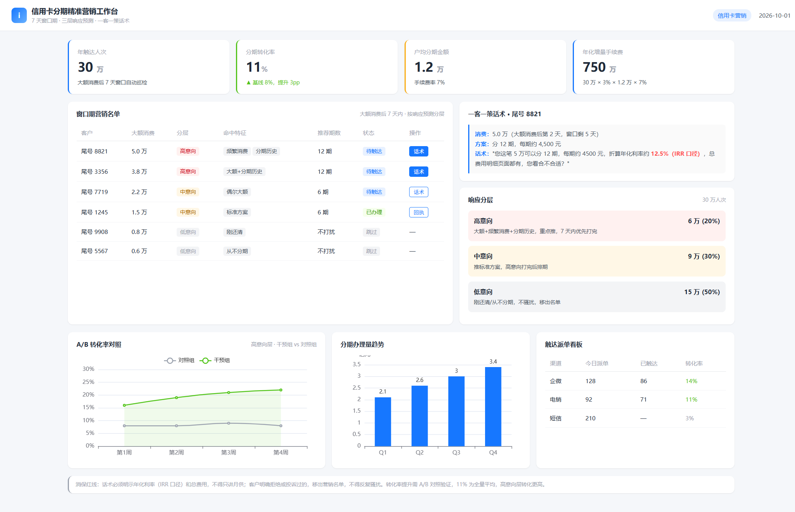
Task: Click 电销 channel conversion 11%
Action: click(x=691, y=400)
